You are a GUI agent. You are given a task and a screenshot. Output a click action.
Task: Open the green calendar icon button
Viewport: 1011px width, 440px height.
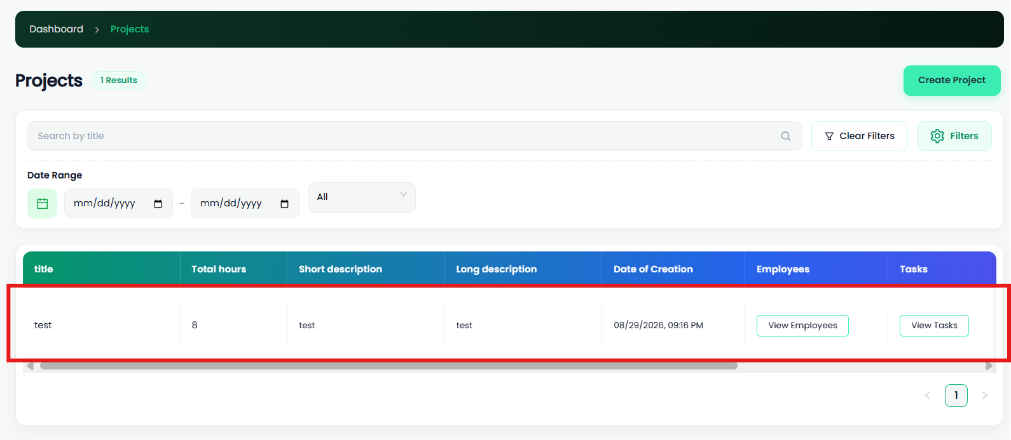43,204
